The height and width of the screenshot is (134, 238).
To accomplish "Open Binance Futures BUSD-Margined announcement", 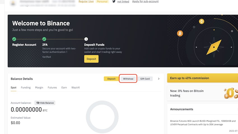I will (203, 123).
